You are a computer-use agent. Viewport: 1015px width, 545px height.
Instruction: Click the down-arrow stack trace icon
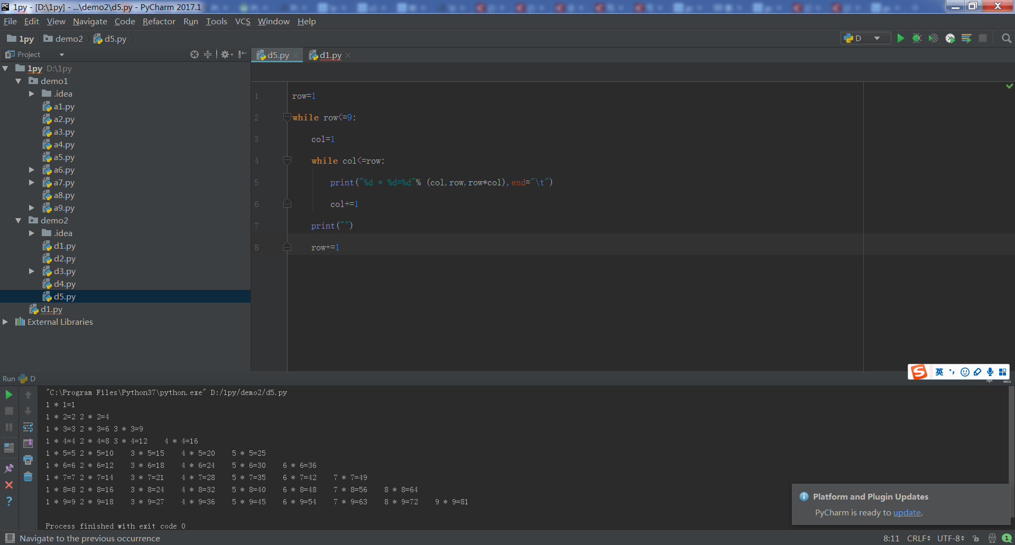coord(28,411)
